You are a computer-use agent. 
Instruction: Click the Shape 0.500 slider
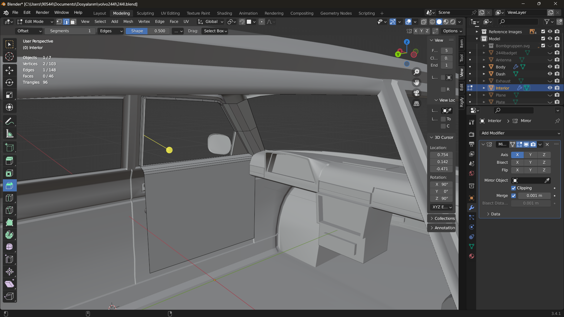coord(148,31)
